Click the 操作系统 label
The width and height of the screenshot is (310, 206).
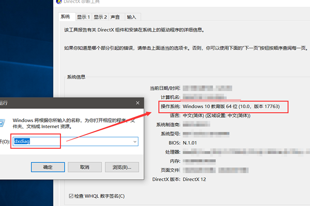point(171,107)
